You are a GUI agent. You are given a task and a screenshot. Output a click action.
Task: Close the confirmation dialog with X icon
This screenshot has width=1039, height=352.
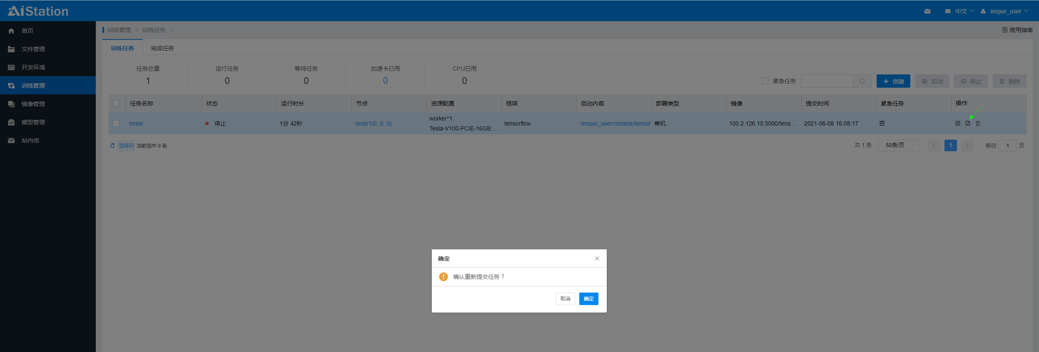[597, 258]
